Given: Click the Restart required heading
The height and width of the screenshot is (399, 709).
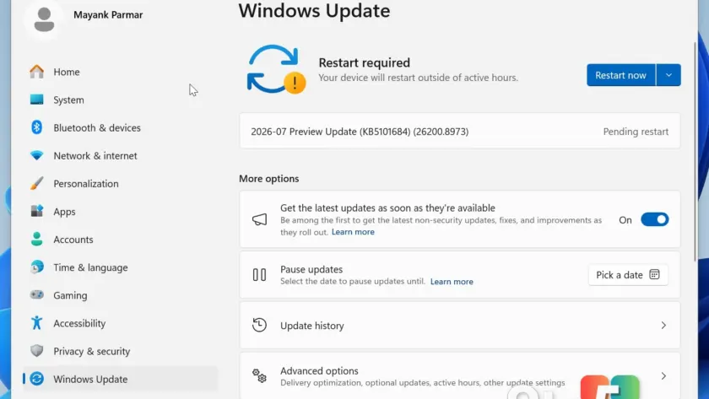Looking at the screenshot, I should click(x=364, y=62).
